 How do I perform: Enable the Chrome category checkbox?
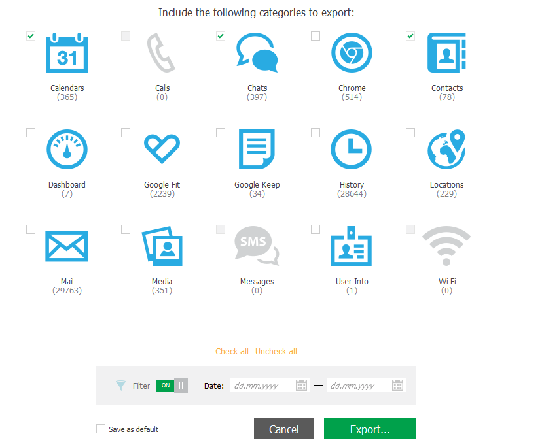pos(316,36)
